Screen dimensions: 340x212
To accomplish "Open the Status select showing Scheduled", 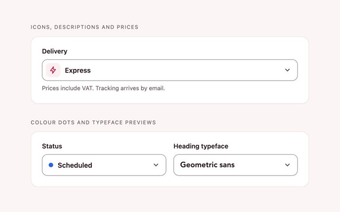I will pos(104,165).
